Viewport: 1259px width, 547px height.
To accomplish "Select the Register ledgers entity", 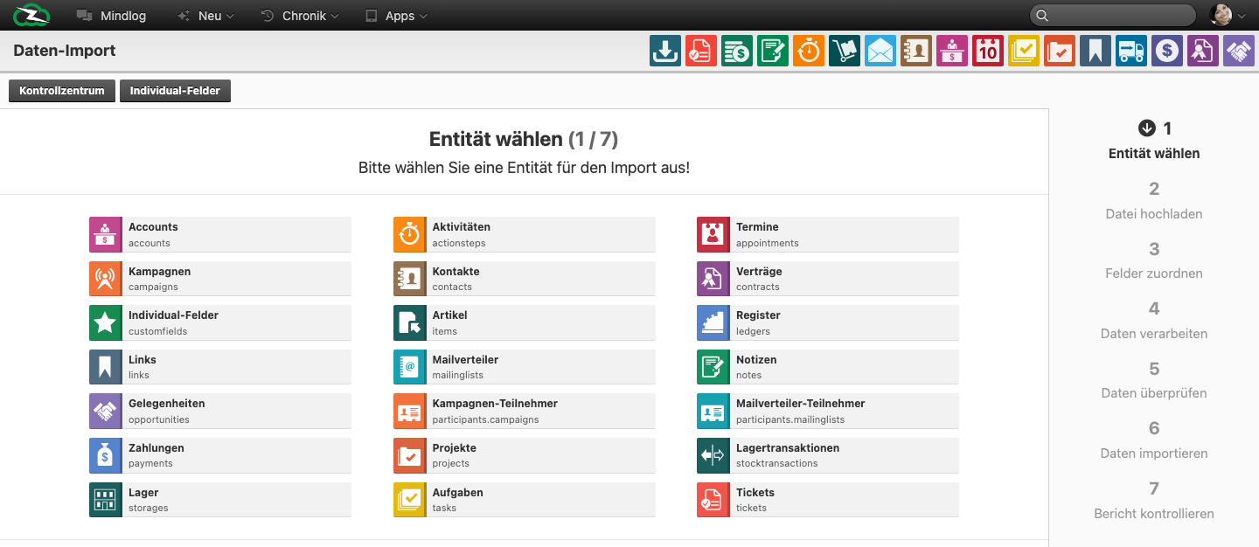I will point(828,322).
